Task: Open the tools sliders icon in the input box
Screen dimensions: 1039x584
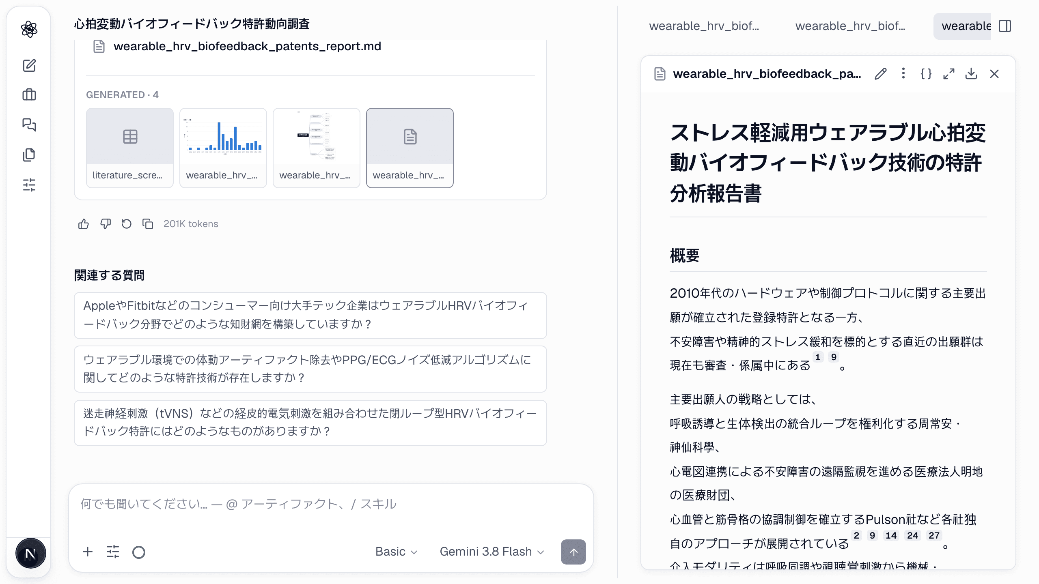Action: point(113,552)
